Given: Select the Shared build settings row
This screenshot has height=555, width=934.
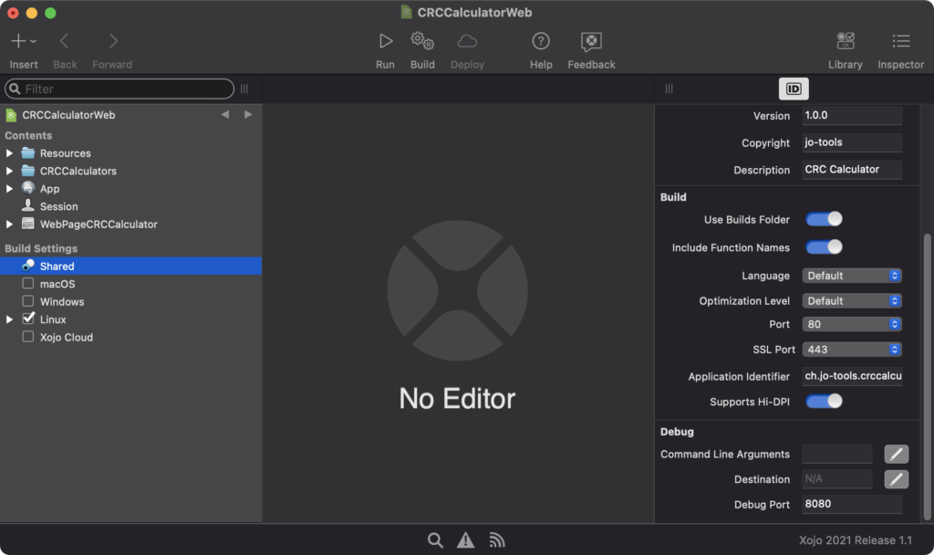Looking at the screenshot, I should (130, 266).
